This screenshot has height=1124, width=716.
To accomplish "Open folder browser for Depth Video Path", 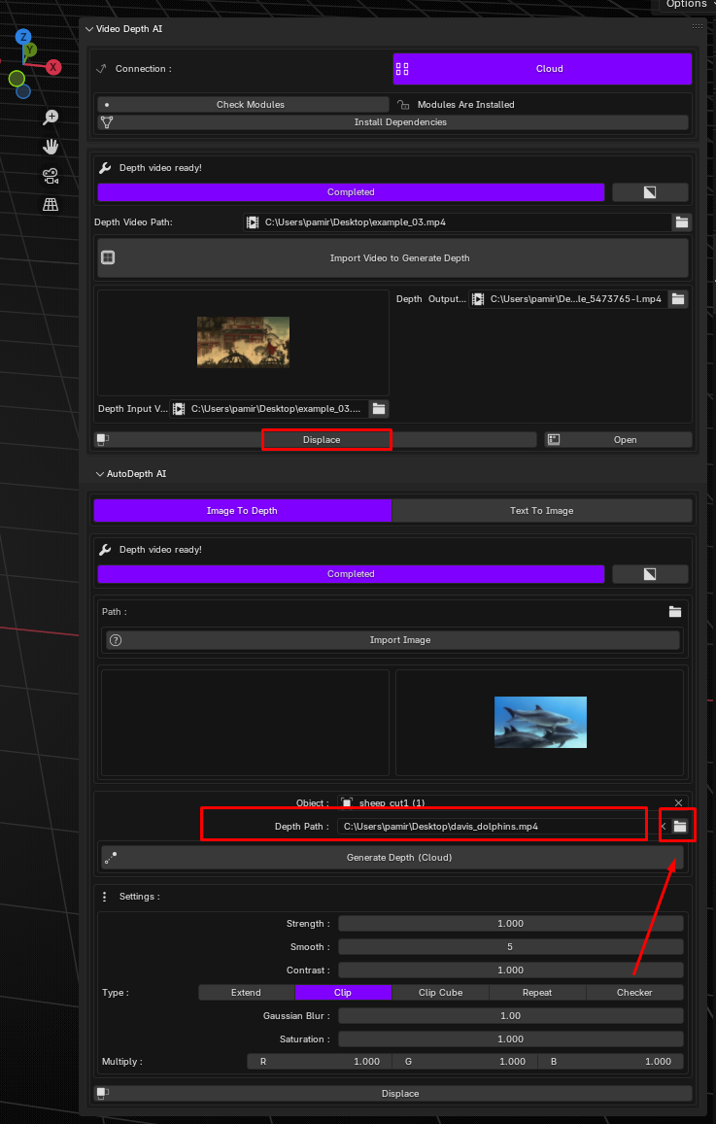I will pyautogui.click(x=682, y=222).
